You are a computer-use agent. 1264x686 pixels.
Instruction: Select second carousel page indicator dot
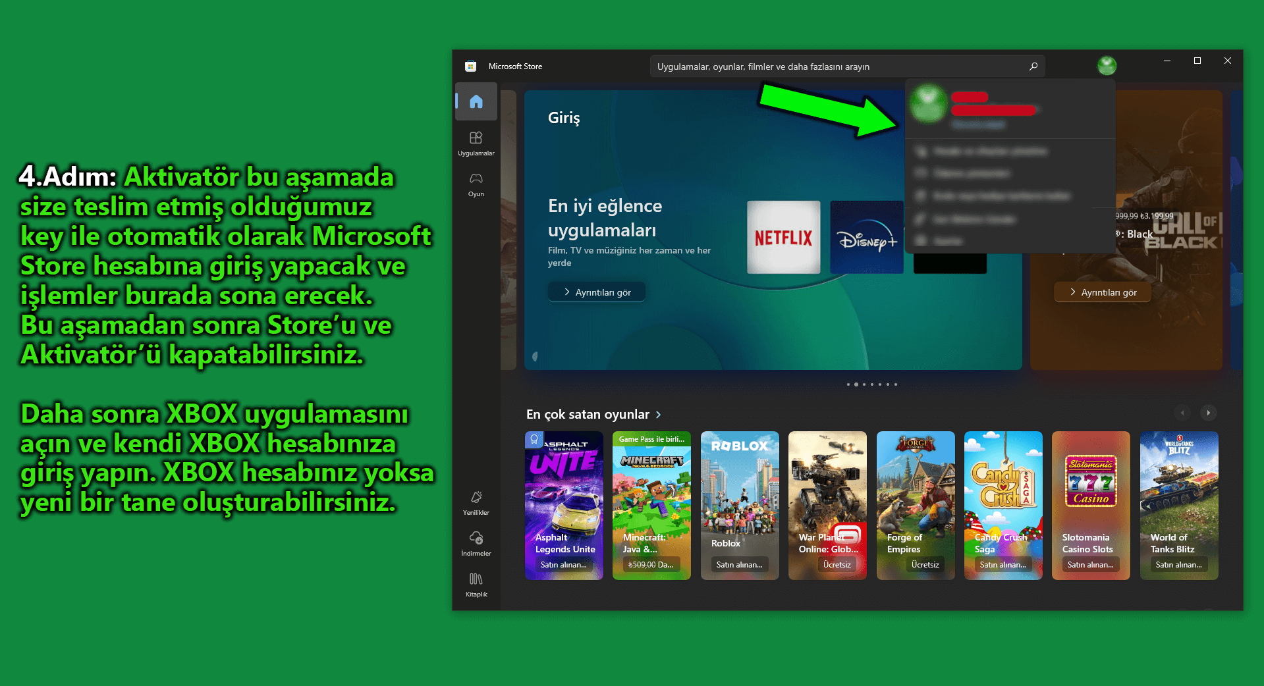tap(856, 384)
